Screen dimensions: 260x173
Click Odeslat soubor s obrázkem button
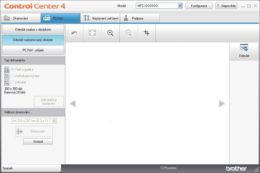(x=33, y=30)
